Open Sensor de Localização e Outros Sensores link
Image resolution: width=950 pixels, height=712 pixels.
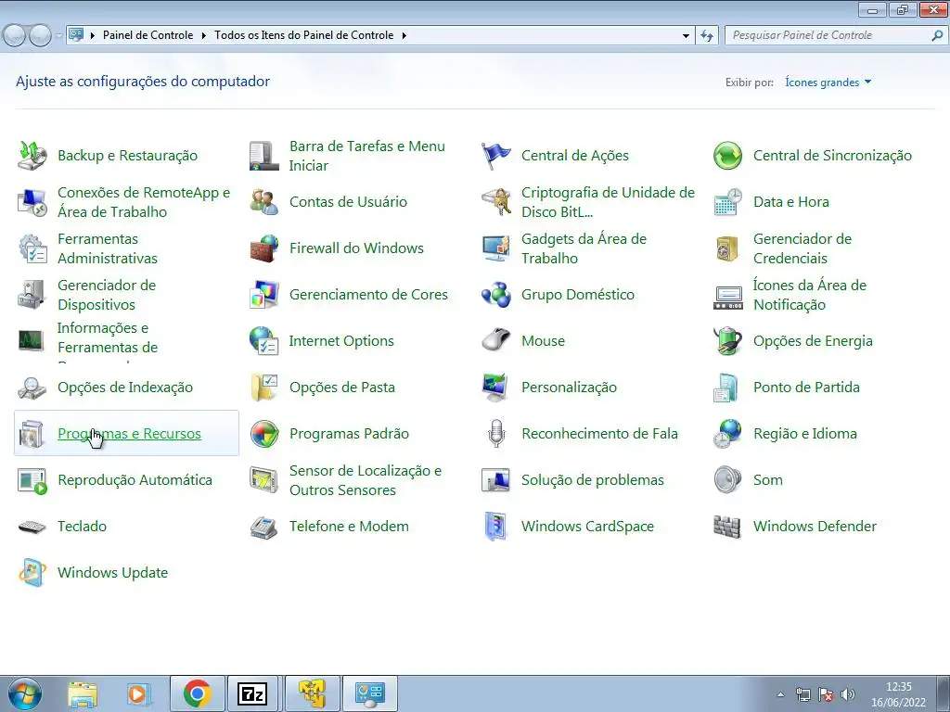tap(366, 480)
